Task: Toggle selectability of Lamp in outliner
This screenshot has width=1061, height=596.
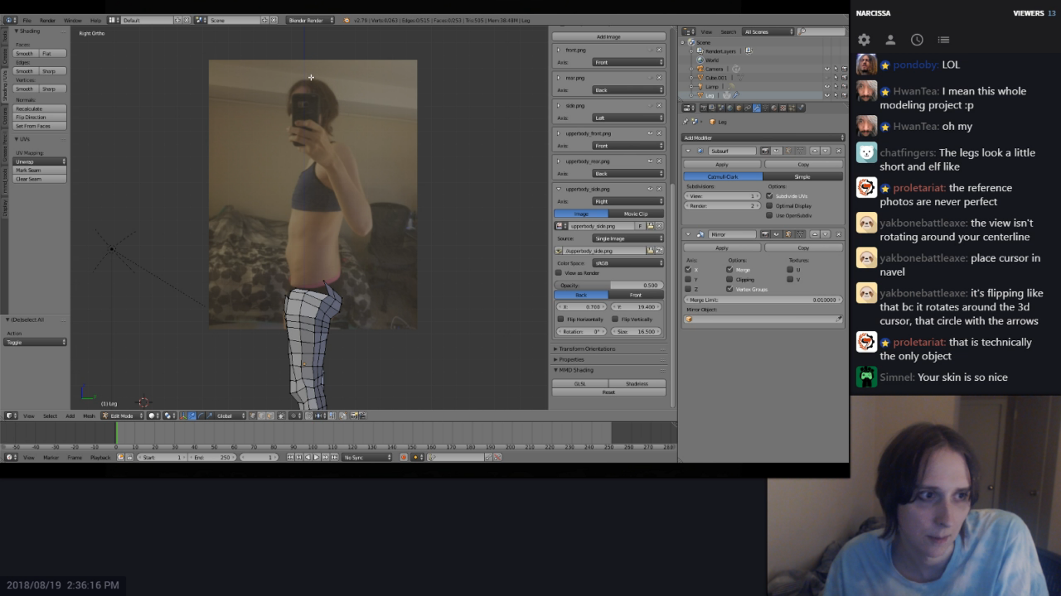Action: point(836,87)
